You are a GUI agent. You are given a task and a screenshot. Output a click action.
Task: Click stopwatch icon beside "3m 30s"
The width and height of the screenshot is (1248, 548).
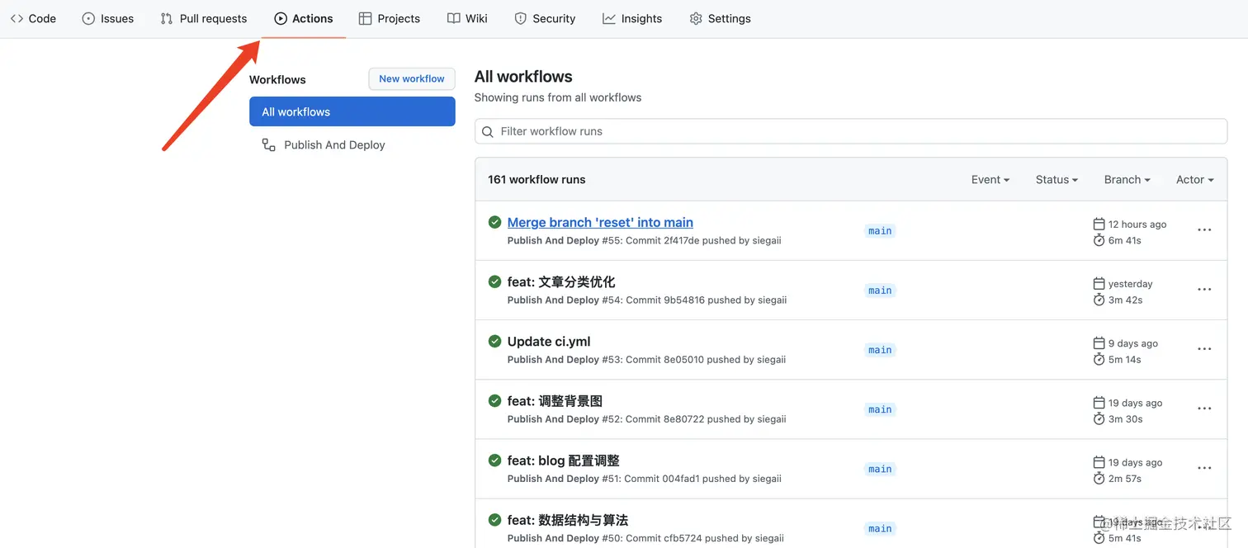coord(1099,418)
